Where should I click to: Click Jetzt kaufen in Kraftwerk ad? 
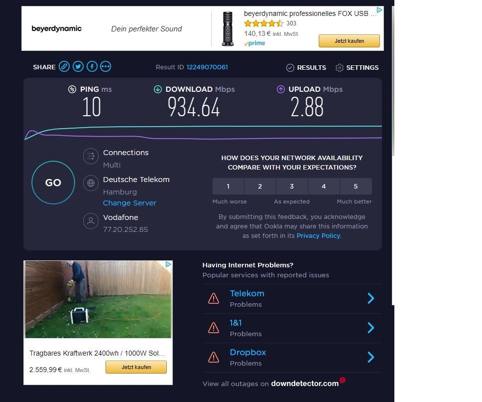click(136, 367)
